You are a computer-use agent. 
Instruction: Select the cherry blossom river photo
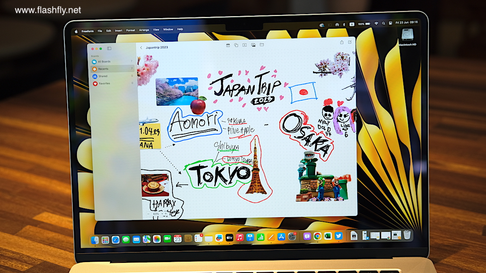tap(177, 91)
